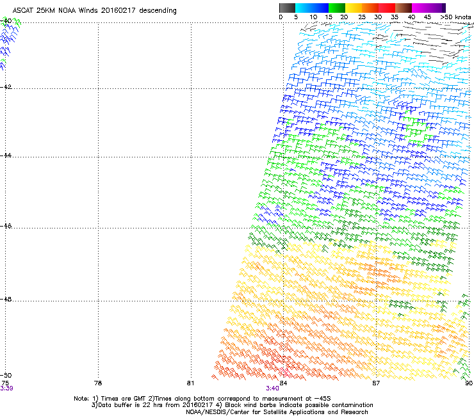Select the yellow 20-25 knots legend swatch

pos(354,8)
